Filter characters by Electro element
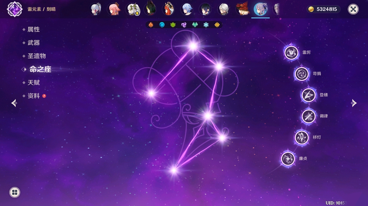This screenshot has width=368, height=206. click(x=184, y=25)
